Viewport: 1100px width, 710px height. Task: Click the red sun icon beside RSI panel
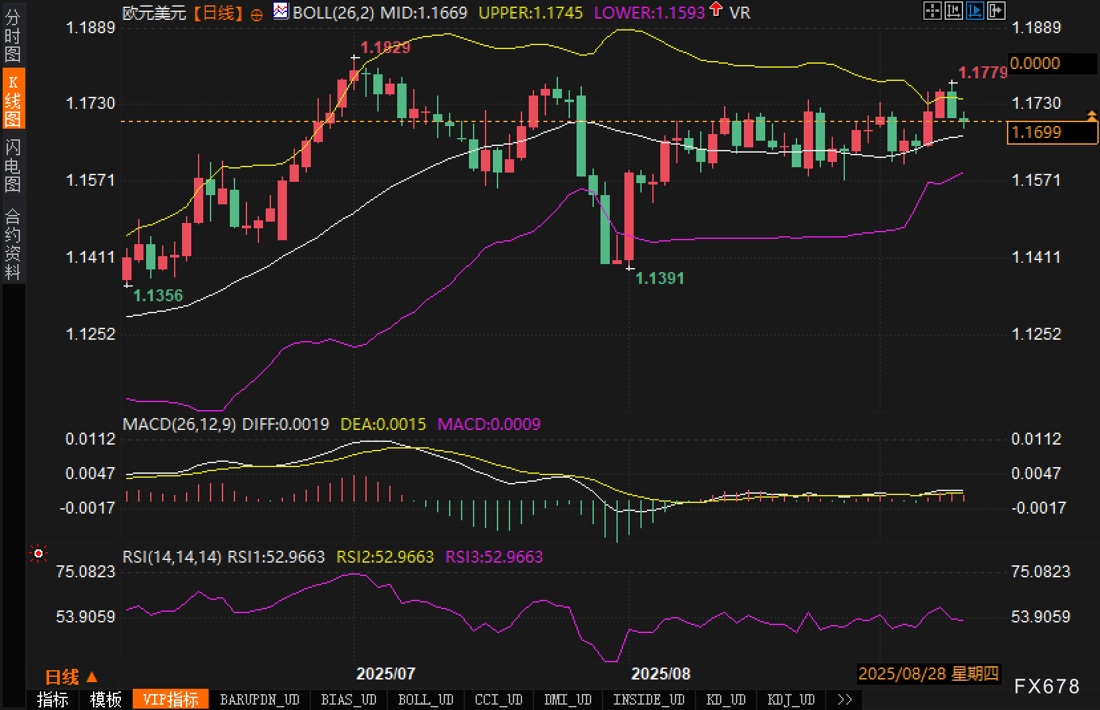coord(39,553)
